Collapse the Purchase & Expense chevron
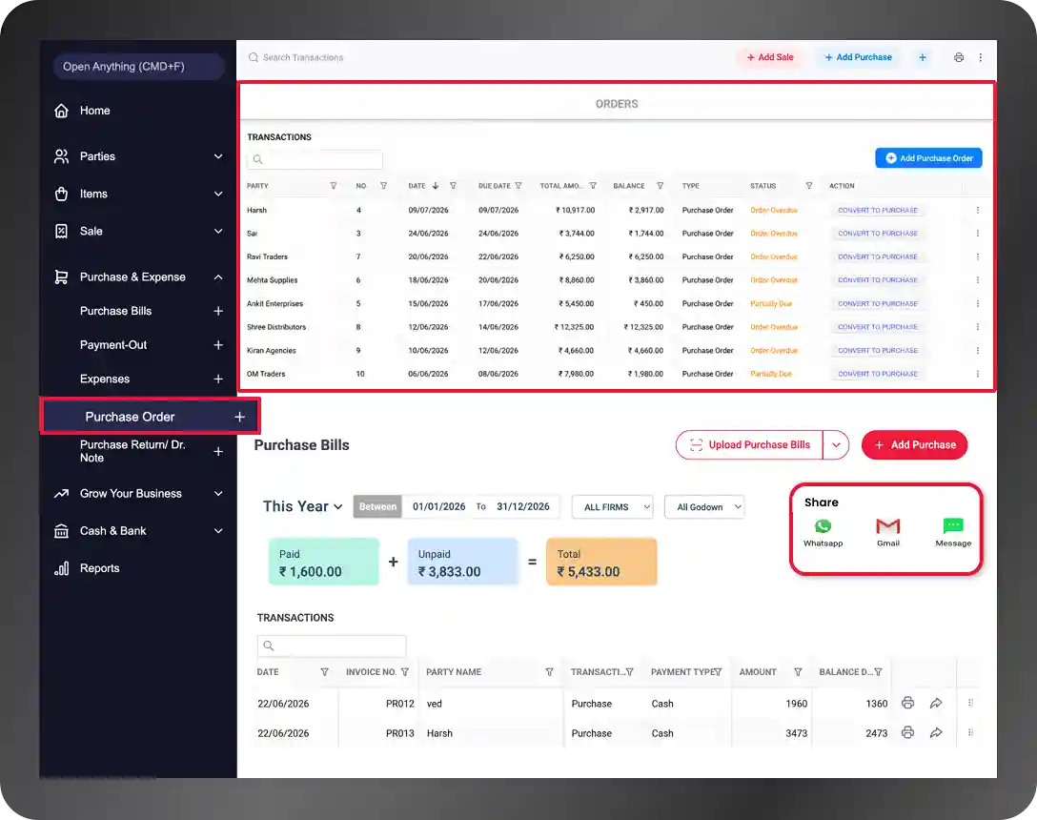This screenshot has height=820, width=1037. (218, 277)
